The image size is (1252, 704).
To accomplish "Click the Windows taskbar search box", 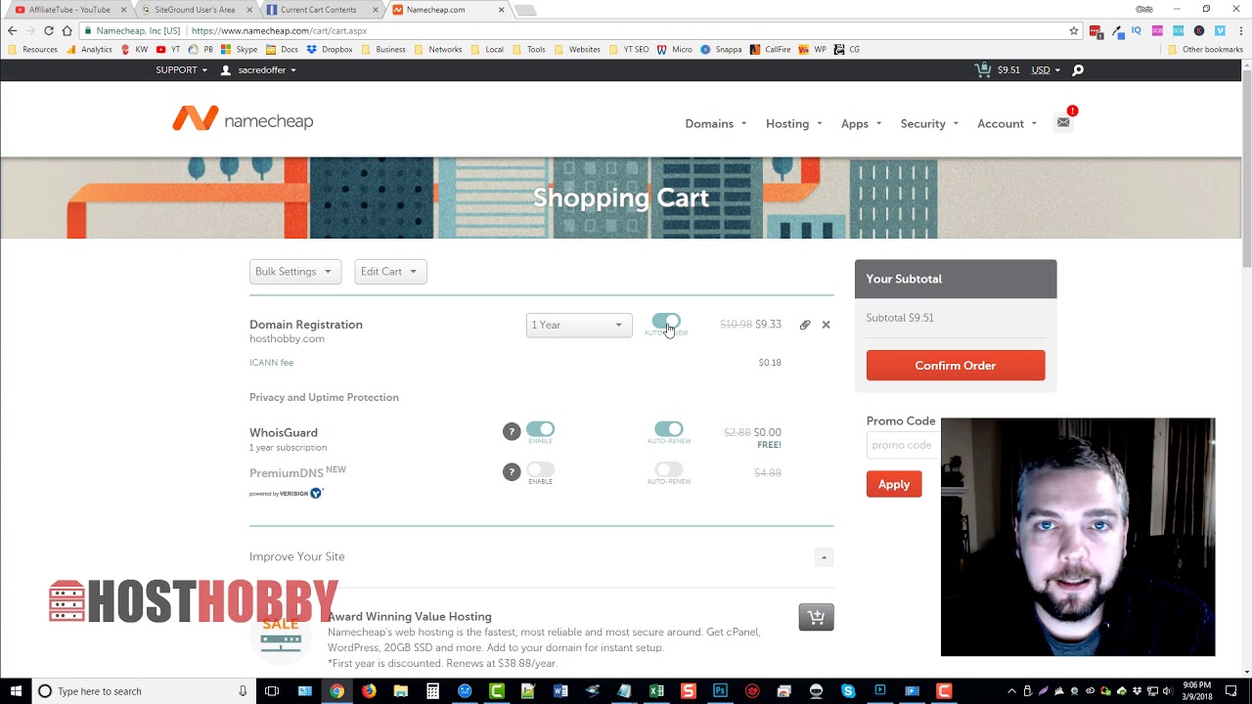I will (145, 691).
